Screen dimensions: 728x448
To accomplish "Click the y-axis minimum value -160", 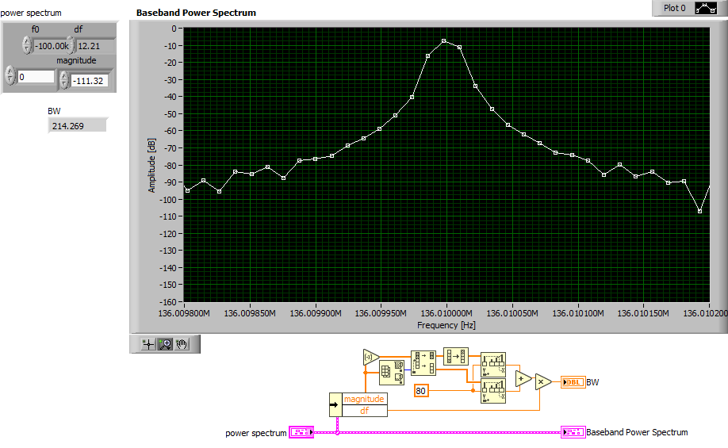I will pos(167,303).
